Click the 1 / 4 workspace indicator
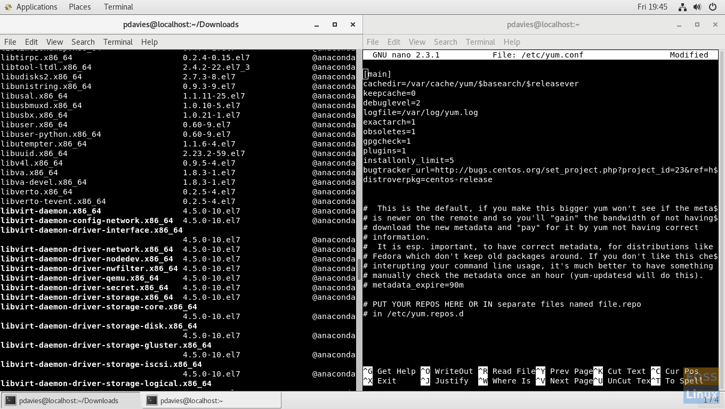This screenshot has width=725, height=409. point(711,400)
